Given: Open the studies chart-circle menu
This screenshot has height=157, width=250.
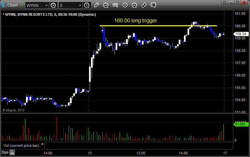Looking at the screenshot, I should point(106,5).
